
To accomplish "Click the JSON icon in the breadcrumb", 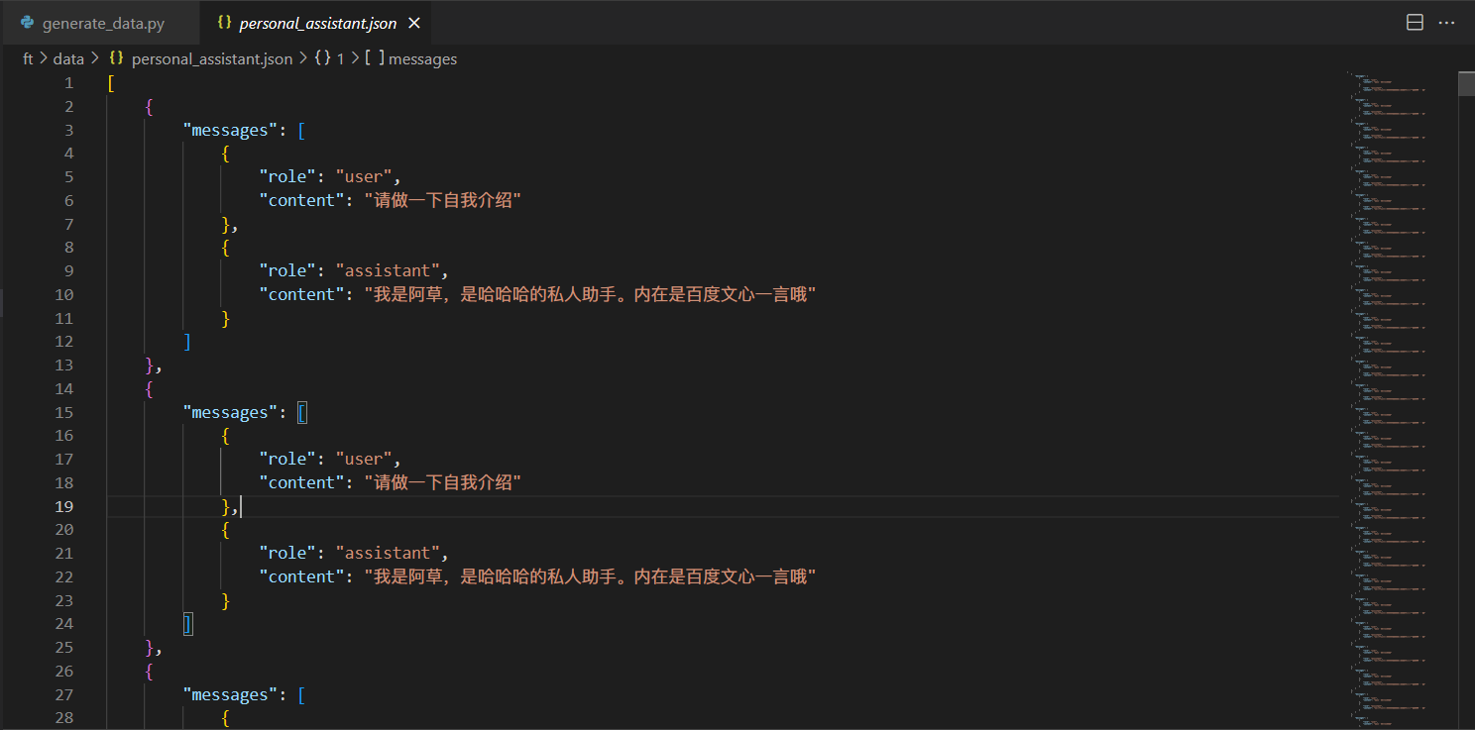I will click(x=117, y=58).
